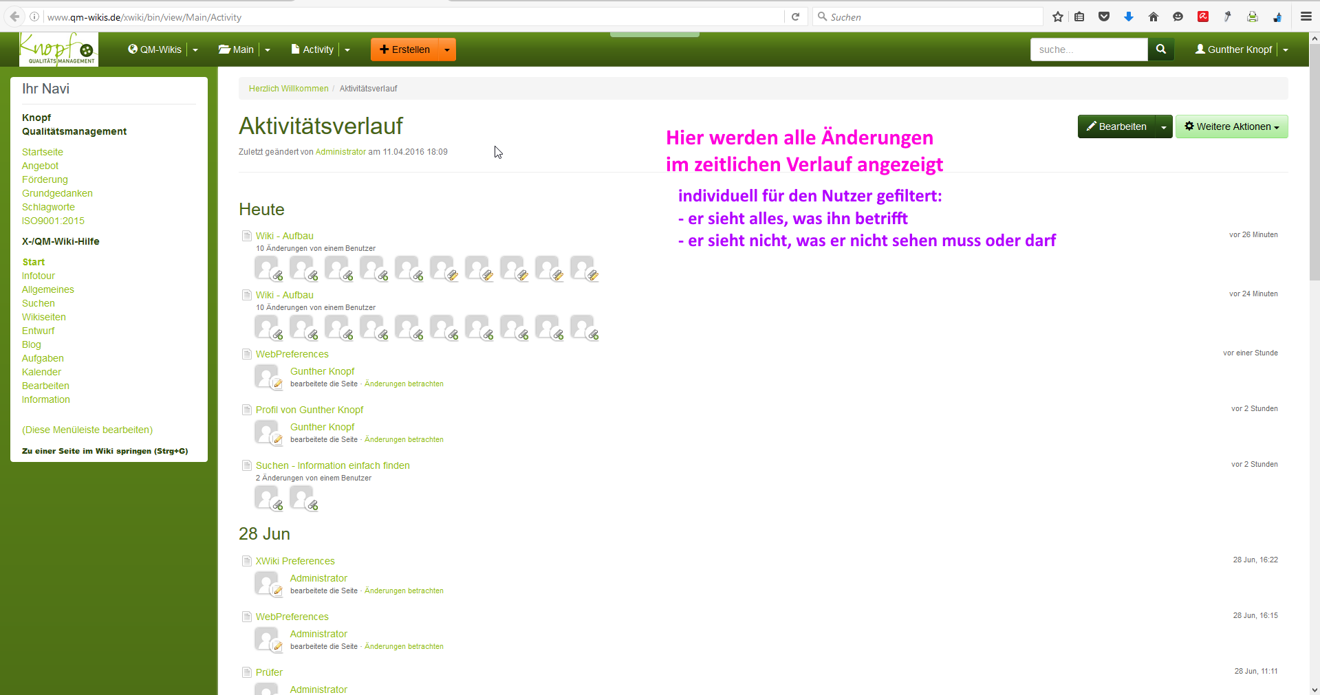
Task: Open the dropdown arrow next to Erstellen
Action: pyautogui.click(x=447, y=50)
